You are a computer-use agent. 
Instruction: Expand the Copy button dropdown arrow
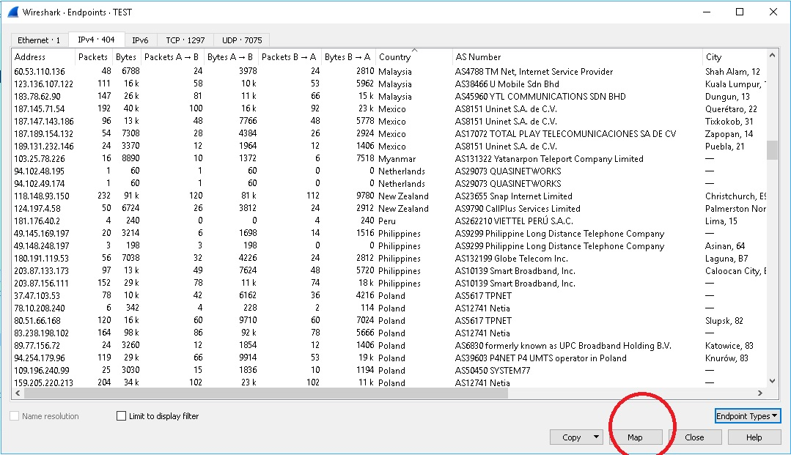pos(597,437)
